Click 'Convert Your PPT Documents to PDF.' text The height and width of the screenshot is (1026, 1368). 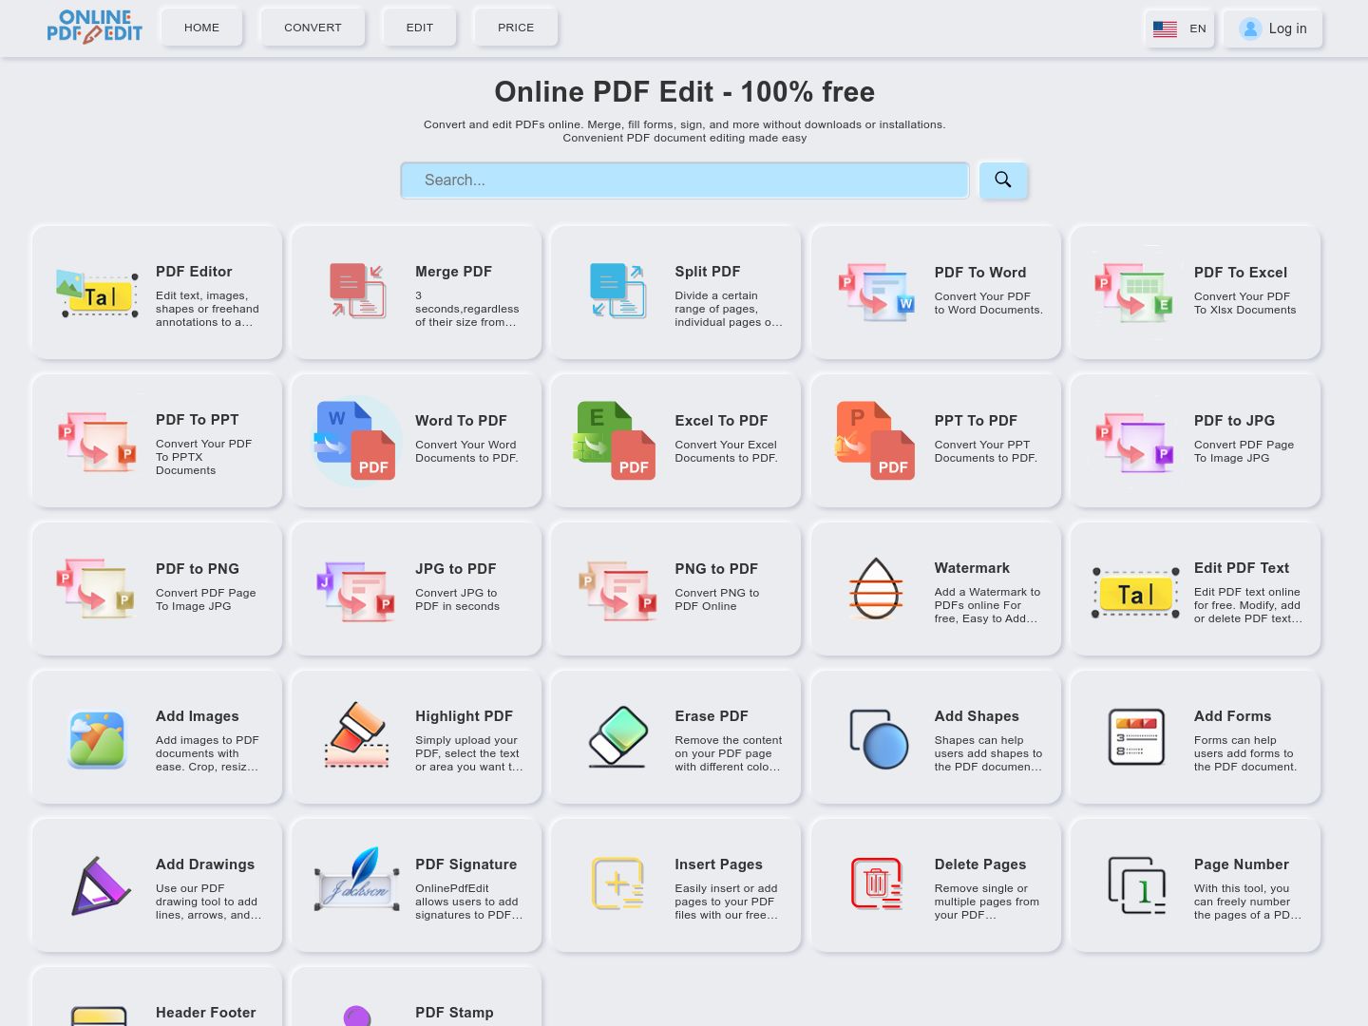pyautogui.click(x=986, y=451)
